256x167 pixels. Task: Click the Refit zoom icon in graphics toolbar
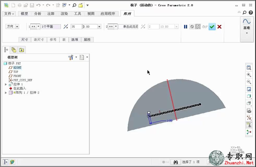(249, 68)
